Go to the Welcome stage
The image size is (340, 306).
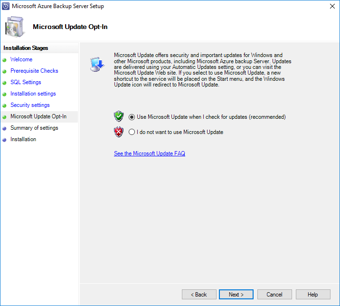tap(21, 59)
